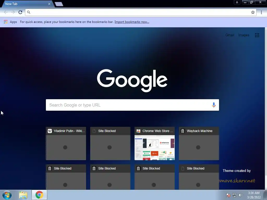Click the Chrome Web Store tile favicon
Image resolution: width=267 pixels, height=200 pixels.
[138, 131]
